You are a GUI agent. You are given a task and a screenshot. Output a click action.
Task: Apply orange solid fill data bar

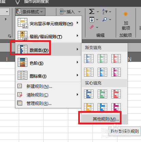pos(89,107)
